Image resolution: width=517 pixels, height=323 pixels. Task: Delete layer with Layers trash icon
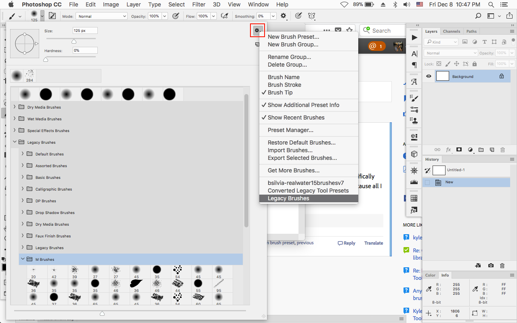click(502, 149)
